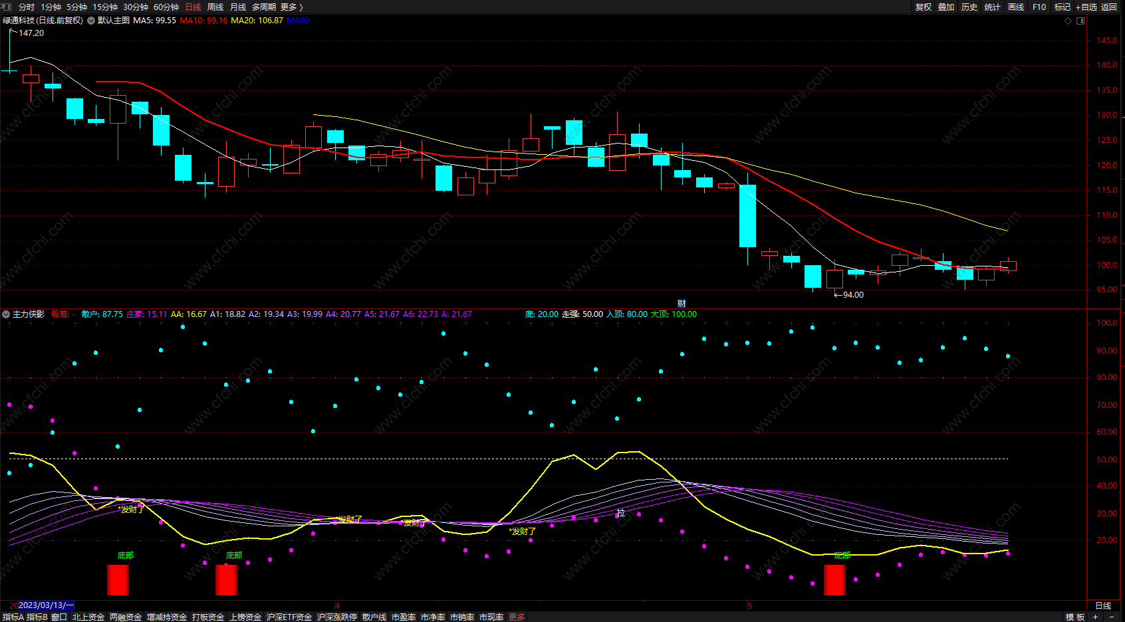Viewport: 1125px width, 622px height.
Task: Switch to 月线 monthly chart
Action: [x=238, y=7]
